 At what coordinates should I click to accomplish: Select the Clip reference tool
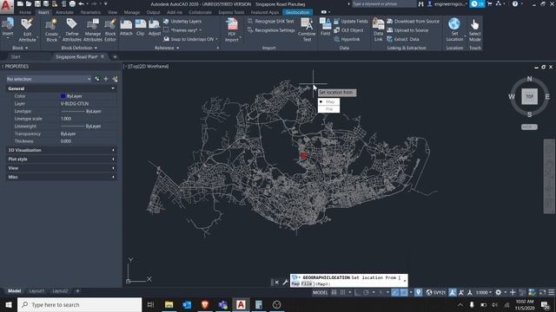pos(141,27)
